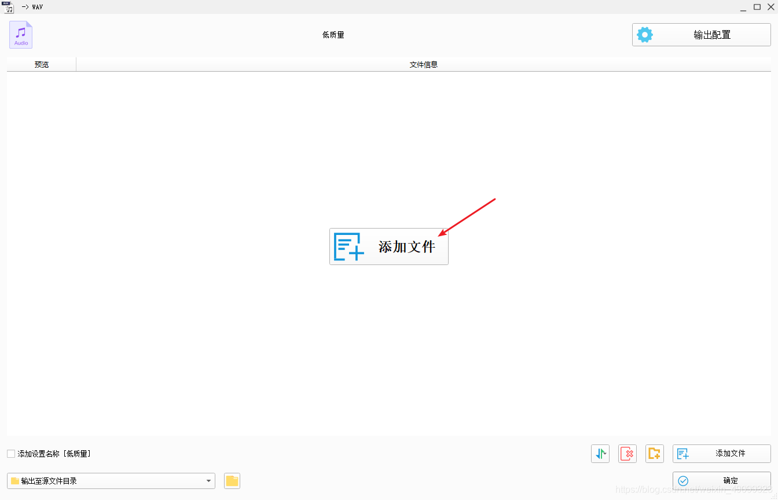Click the red remove file icon

point(627,454)
